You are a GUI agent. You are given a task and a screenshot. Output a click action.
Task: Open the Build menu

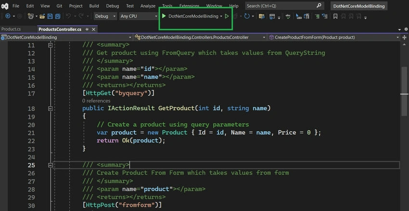(x=94, y=6)
